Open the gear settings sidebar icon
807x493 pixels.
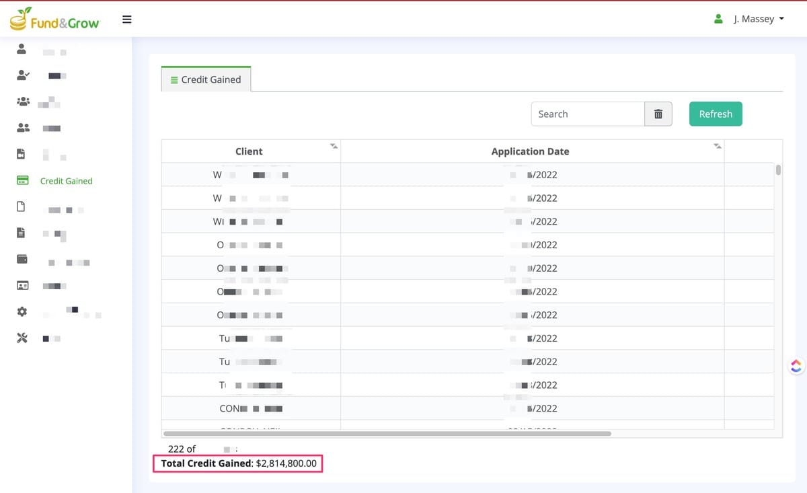[22, 311]
